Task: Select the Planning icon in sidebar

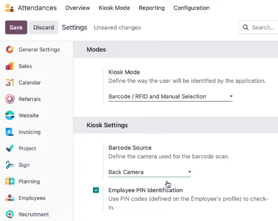Action: 10,181
